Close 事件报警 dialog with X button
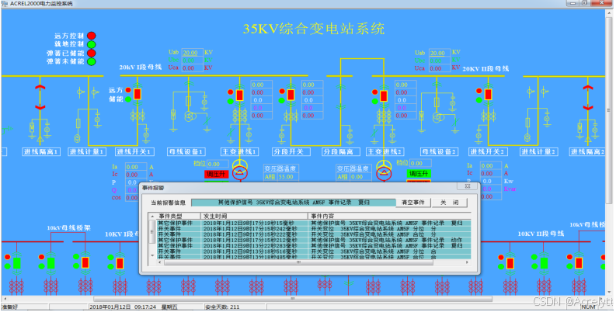This screenshot has height=312, width=616. tap(468, 186)
